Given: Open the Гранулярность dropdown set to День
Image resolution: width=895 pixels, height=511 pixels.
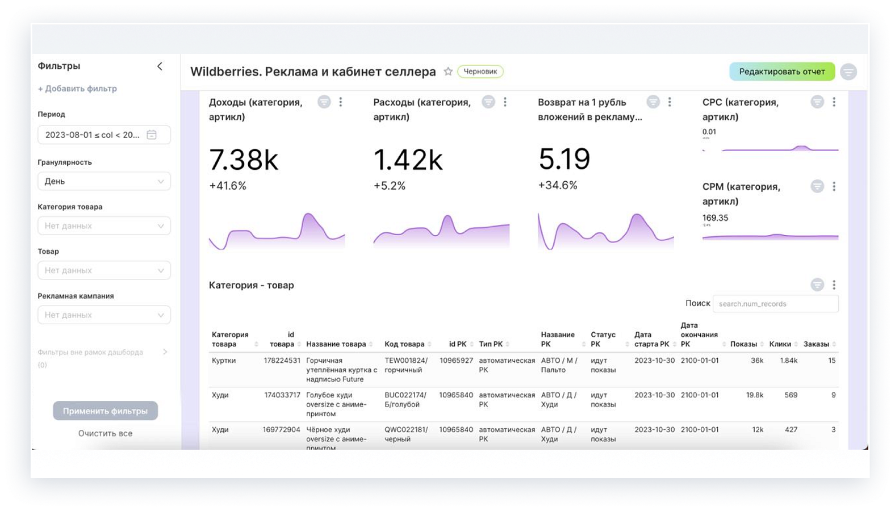Looking at the screenshot, I should point(104,181).
